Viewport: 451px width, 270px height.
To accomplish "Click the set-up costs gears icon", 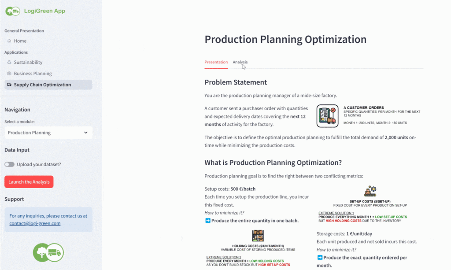I will [x=370, y=191].
